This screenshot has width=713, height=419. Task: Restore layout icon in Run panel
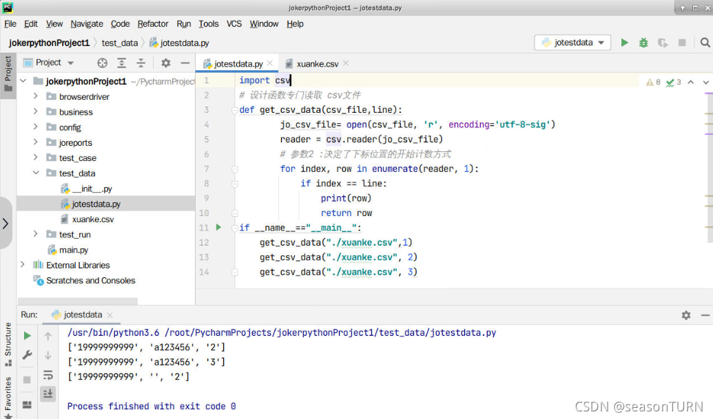27,405
